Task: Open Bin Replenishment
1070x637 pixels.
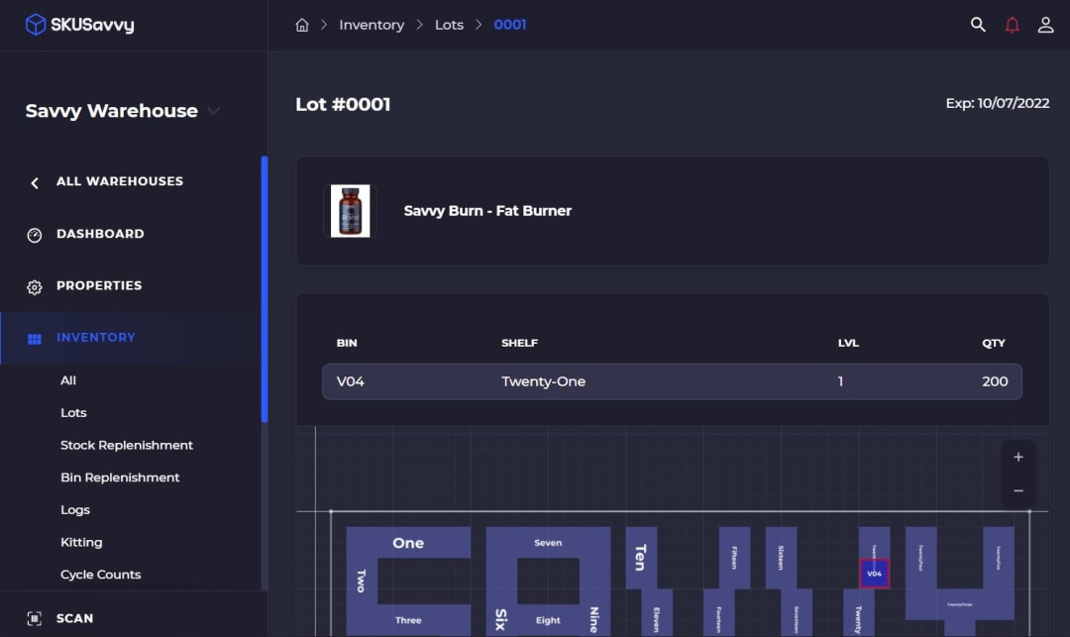Action: 120,478
